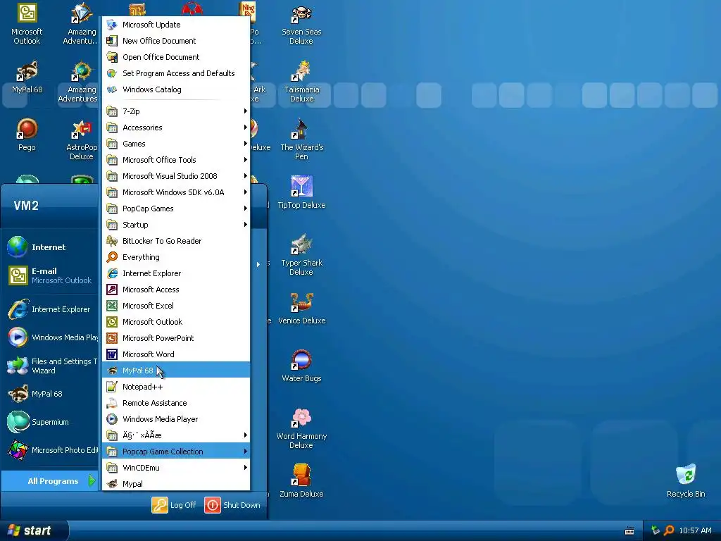
Task: Open Microsoft Access from programs list
Action: tap(176, 290)
